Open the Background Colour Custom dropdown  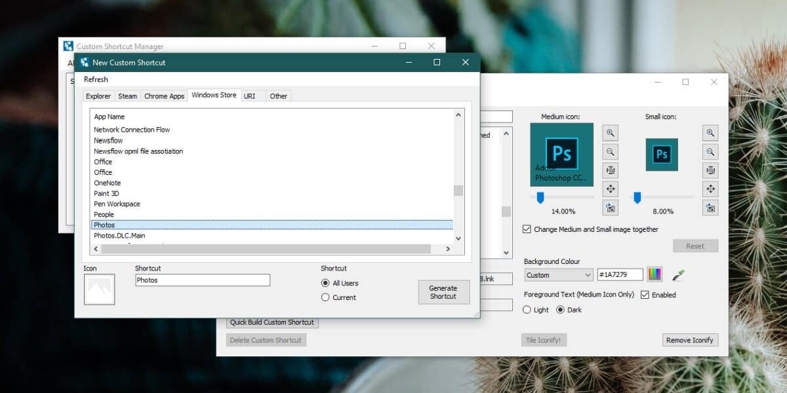coord(558,275)
